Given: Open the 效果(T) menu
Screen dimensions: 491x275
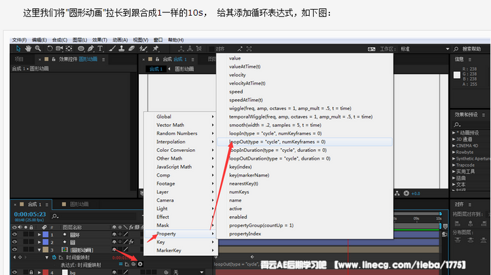Looking at the screenshot, I should click(x=100, y=40).
